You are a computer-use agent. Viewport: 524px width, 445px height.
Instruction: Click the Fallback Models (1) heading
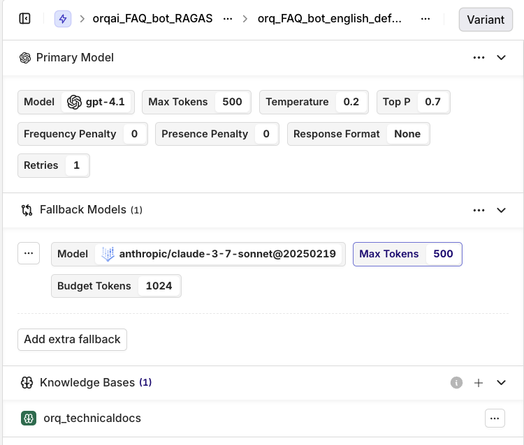pos(91,210)
